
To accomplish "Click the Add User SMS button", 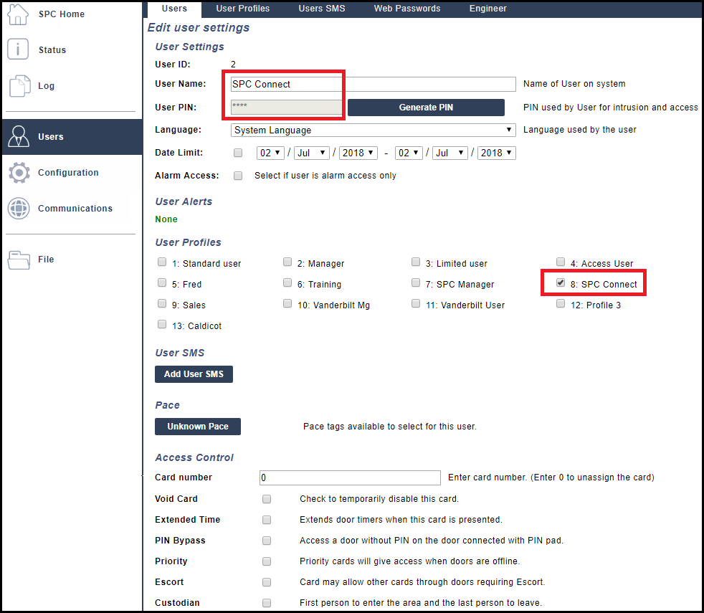I will coord(194,374).
